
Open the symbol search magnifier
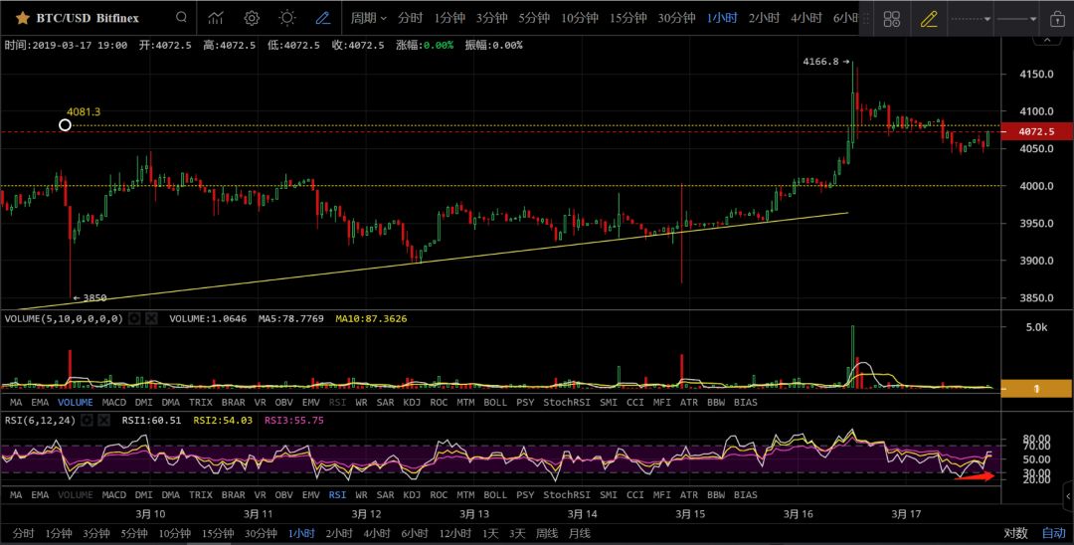pos(181,17)
